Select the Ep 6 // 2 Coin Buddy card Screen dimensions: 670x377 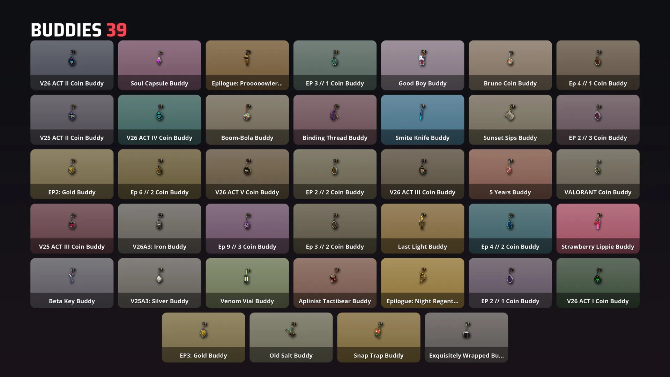(x=159, y=174)
